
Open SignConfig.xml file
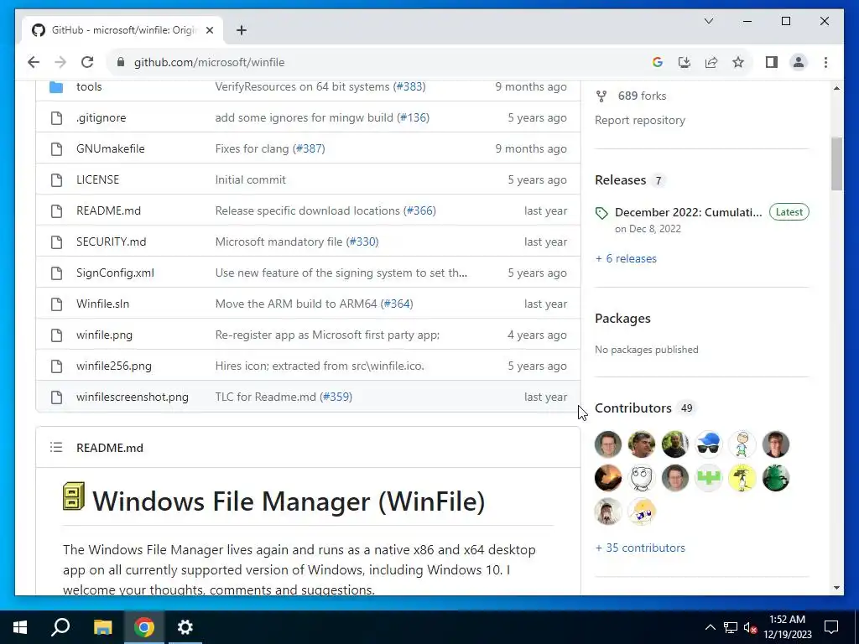(115, 273)
